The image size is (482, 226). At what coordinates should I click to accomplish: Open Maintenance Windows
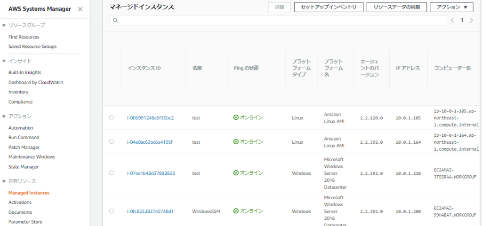point(32,157)
